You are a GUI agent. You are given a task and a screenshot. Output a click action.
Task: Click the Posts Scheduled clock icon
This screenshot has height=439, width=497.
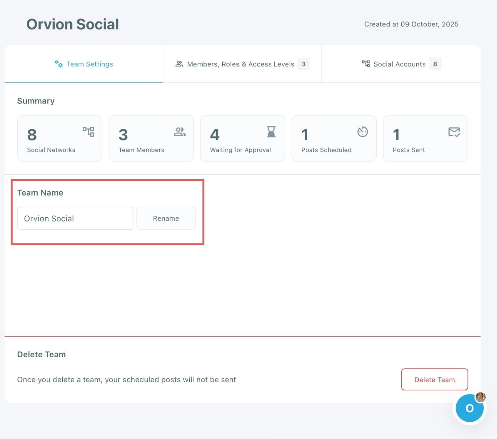click(362, 132)
